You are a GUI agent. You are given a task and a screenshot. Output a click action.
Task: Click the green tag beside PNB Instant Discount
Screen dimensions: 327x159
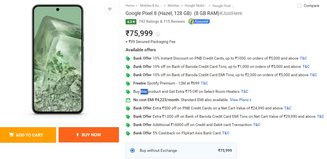coord(128,58)
